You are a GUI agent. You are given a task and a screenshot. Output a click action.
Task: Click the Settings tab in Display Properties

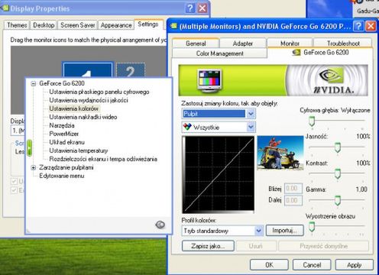148,24
